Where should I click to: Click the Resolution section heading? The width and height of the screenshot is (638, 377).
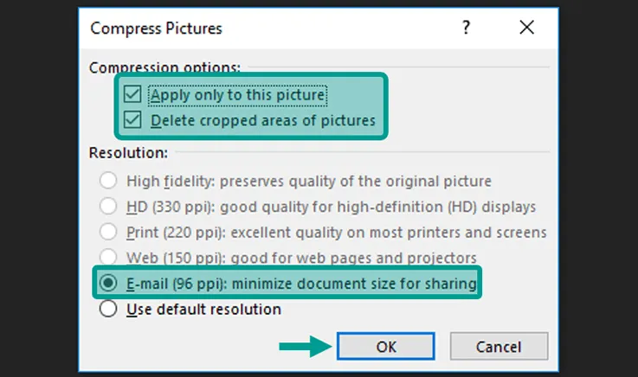(x=129, y=153)
